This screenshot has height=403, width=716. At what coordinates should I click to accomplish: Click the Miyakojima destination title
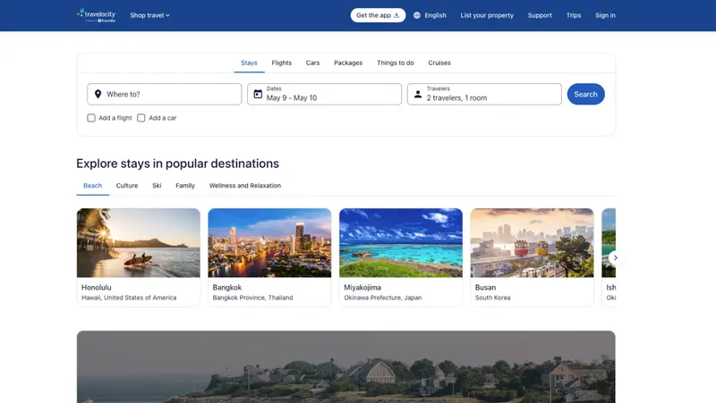362,287
